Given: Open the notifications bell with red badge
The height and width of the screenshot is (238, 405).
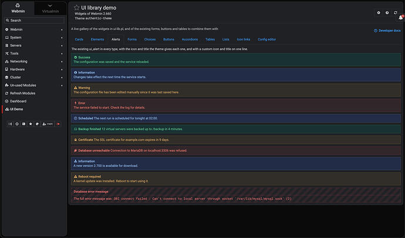Looking at the screenshot, I should click(x=401, y=18).
